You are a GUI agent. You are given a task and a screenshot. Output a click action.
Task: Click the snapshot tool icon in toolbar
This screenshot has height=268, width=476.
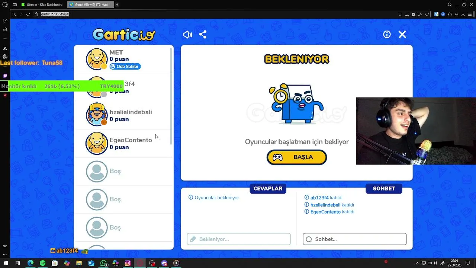[407, 14]
